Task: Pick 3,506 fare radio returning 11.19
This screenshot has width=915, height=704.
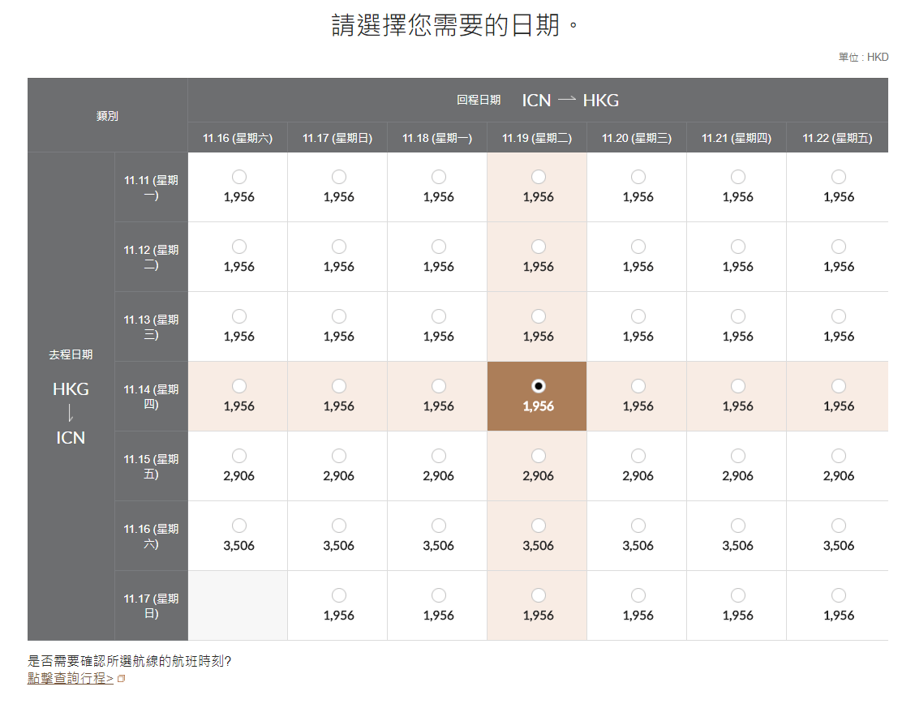Action: pyautogui.click(x=539, y=526)
